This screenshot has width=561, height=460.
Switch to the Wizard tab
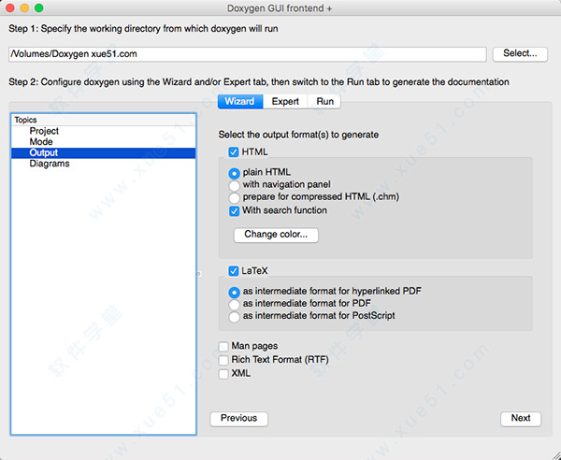(239, 101)
